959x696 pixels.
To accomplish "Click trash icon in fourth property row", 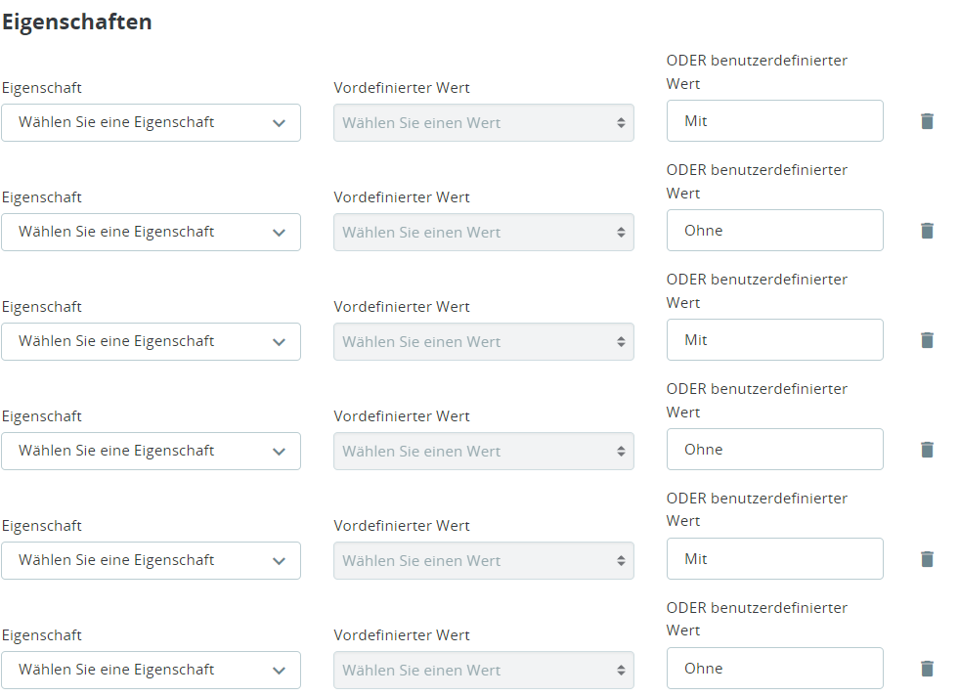I will (x=927, y=450).
